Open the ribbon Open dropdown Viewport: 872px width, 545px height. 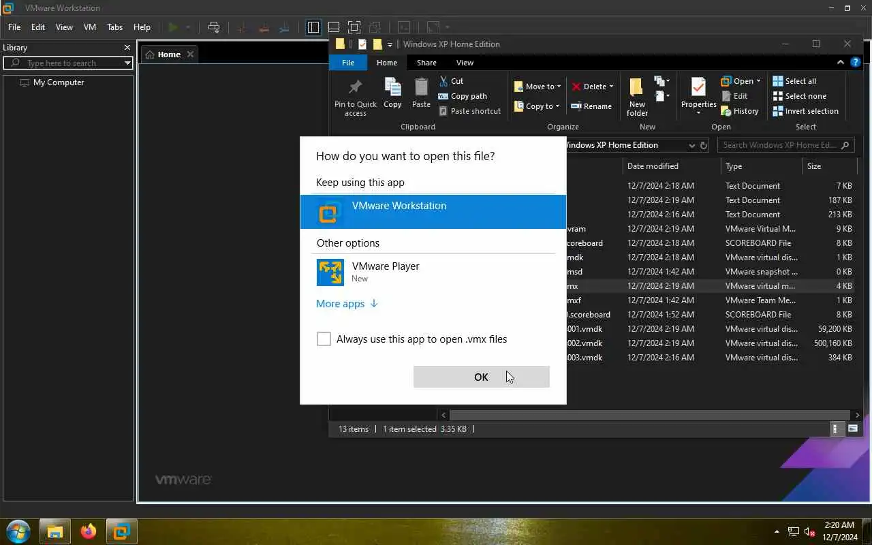741,81
